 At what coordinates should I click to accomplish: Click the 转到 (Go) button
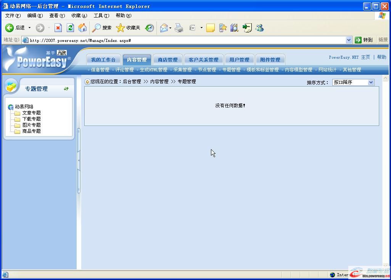[x=364, y=40]
